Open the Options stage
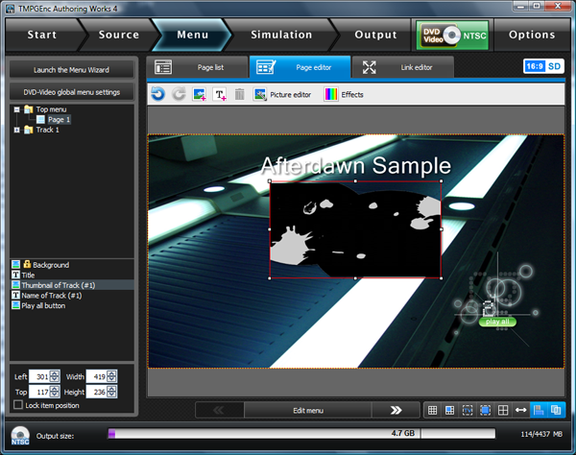This screenshot has width=576, height=455. (532, 35)
